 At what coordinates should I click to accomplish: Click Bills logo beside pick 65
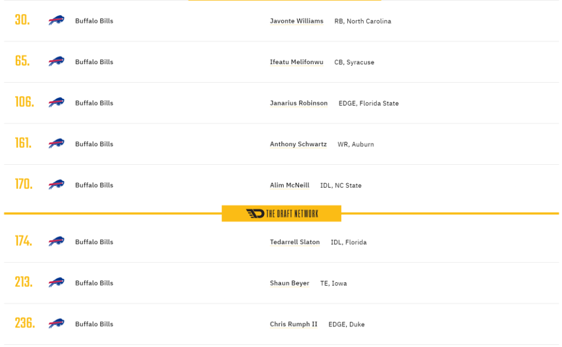coord(56,61)
